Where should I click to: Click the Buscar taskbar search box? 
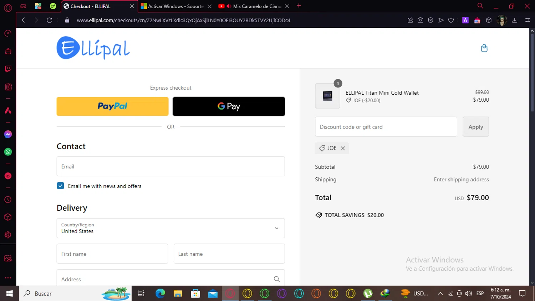(x=75, y=294)
